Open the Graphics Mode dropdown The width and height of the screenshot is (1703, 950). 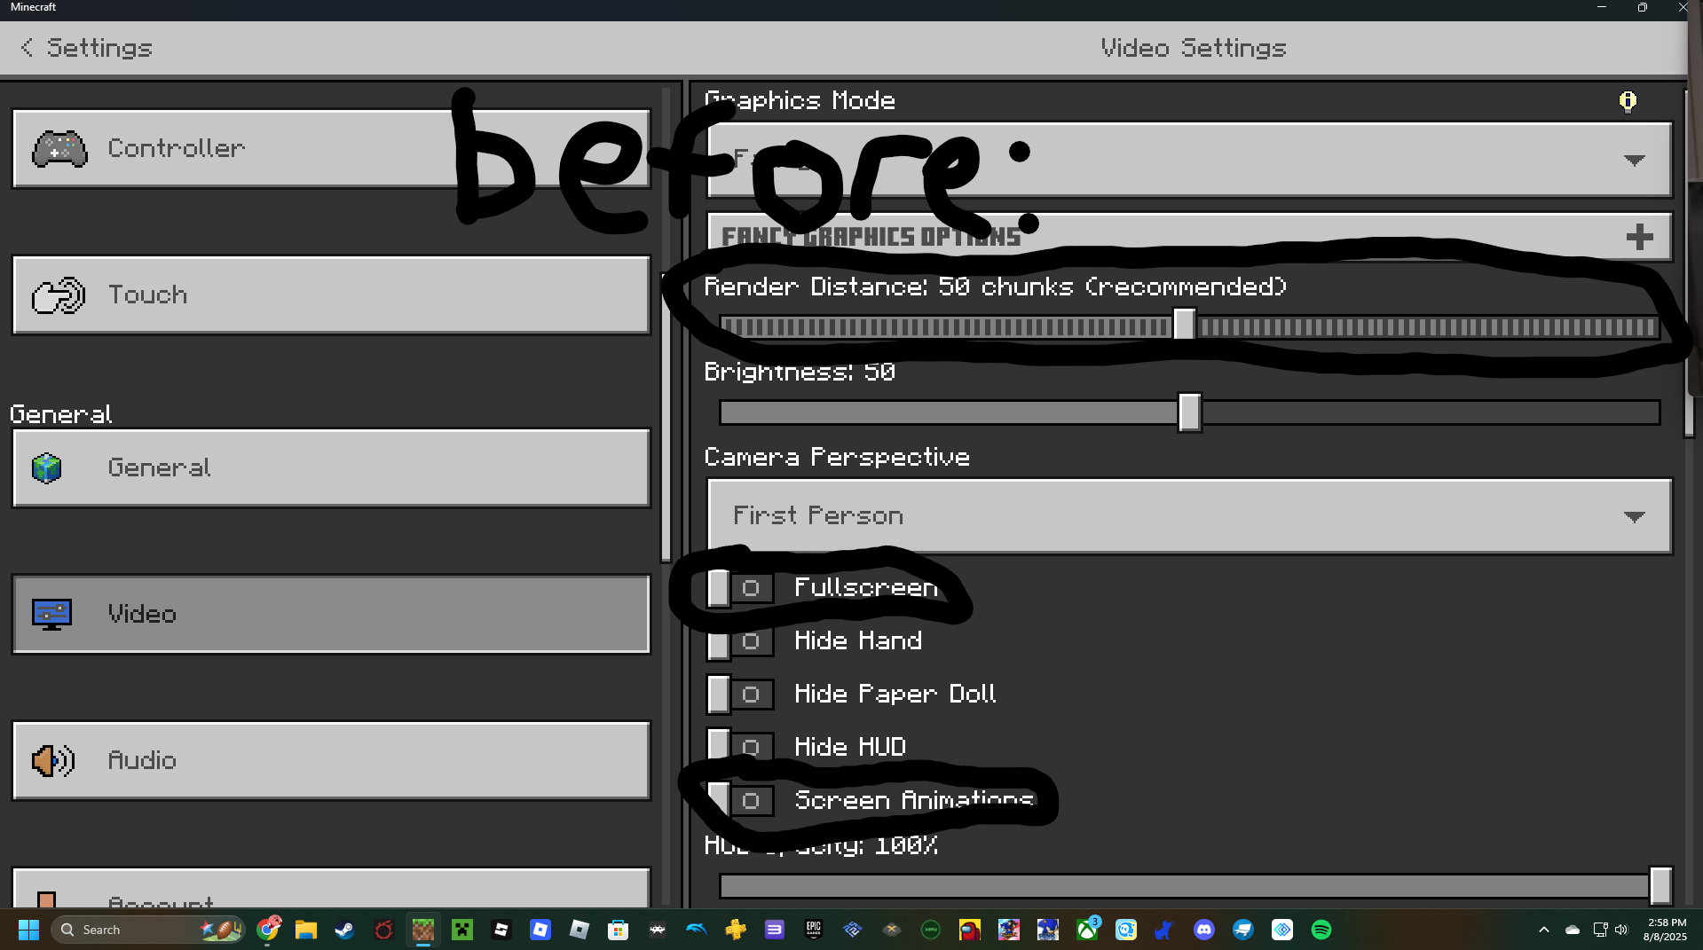pos(1190,160)
